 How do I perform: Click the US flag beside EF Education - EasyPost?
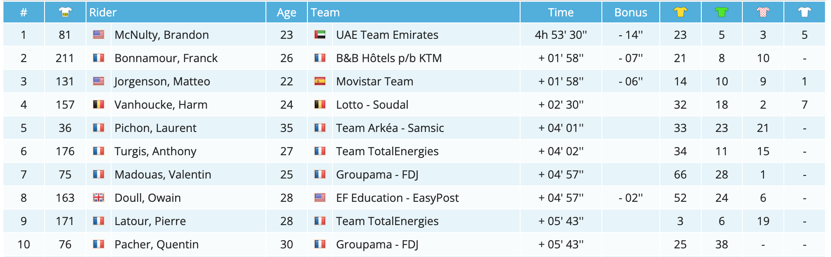(x=320, y=198)
